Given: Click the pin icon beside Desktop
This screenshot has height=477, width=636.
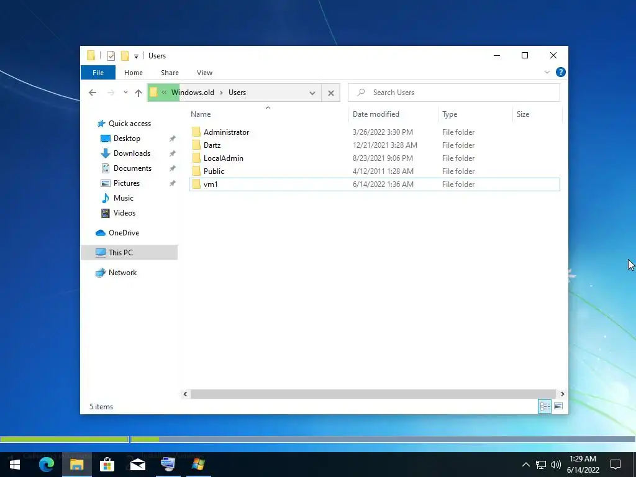Looking at the screenshot, I should point(173,139).
